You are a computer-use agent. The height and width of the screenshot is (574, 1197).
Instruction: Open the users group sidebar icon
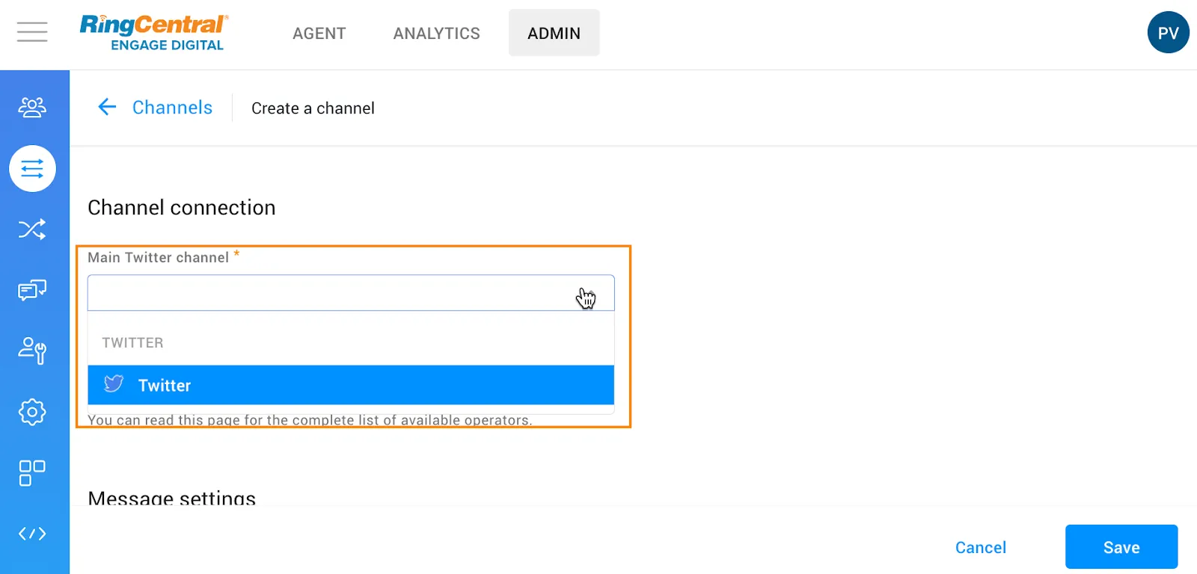(32, 108)
